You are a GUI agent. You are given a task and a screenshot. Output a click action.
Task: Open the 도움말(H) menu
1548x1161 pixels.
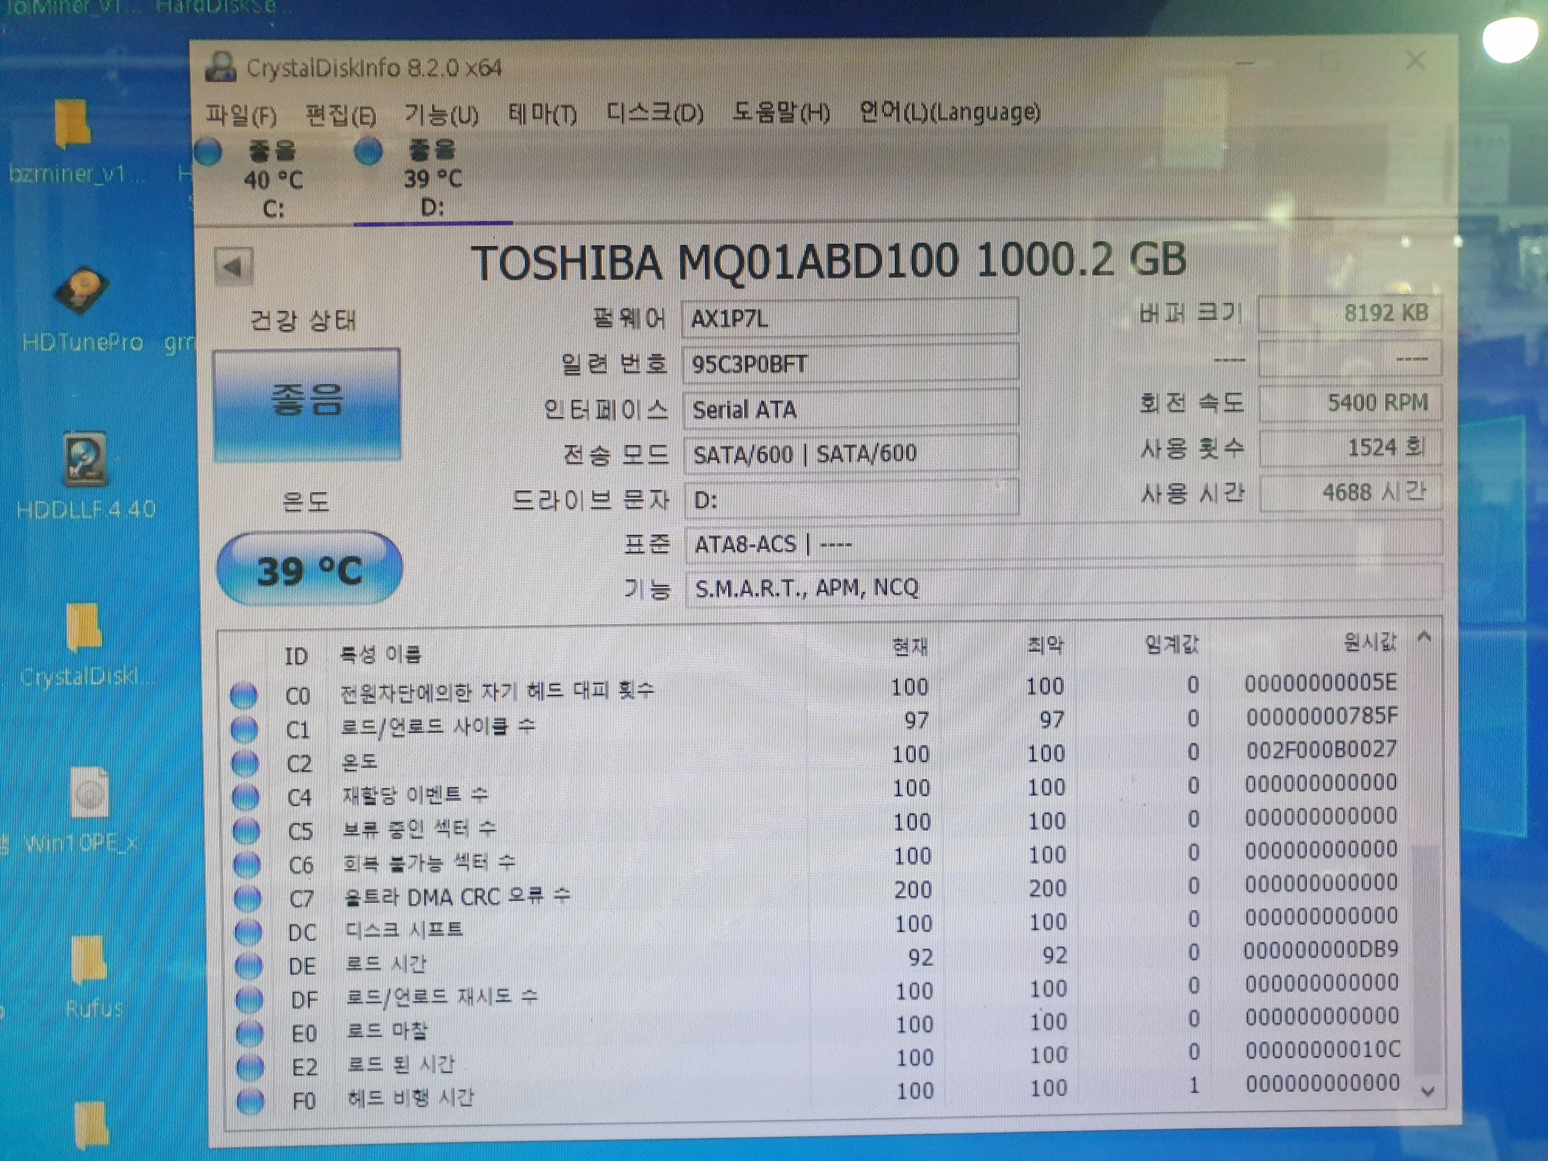click(781, 112)
